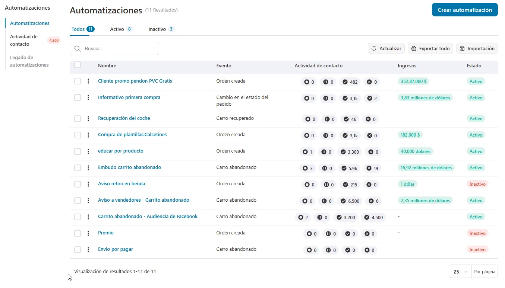Open the three-dot menu for Premio
The height and width of the screenshot is (288, 505).
[x=88, y=233]
